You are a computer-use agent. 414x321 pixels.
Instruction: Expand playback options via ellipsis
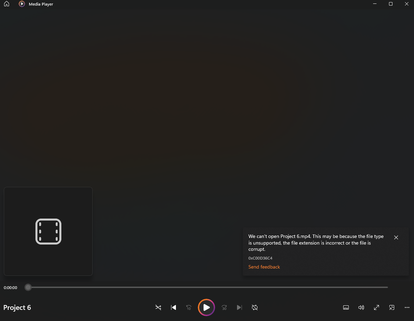tap(407, 307)
